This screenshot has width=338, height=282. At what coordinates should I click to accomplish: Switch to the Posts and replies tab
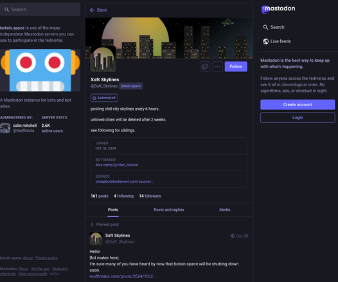pyautogui.click(x=169, y=210)
